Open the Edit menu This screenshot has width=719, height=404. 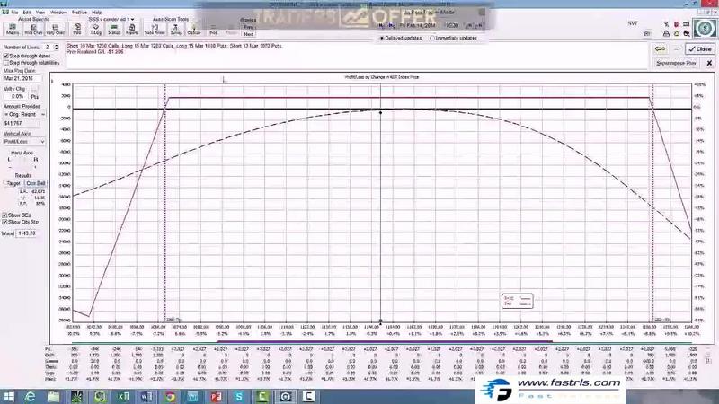27,13
